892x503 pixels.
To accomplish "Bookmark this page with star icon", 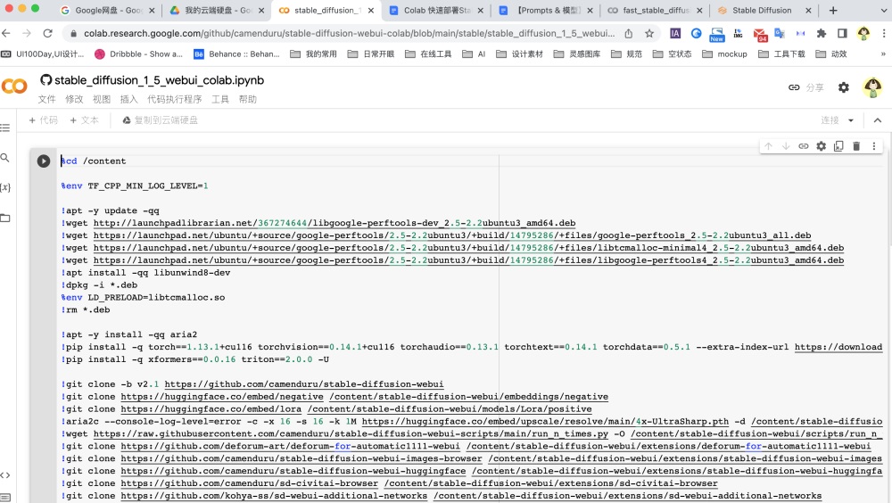I will [x=649, y=33].
